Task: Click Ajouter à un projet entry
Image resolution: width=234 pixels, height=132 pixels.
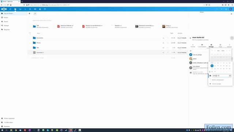Action: (x=199, y=73)
